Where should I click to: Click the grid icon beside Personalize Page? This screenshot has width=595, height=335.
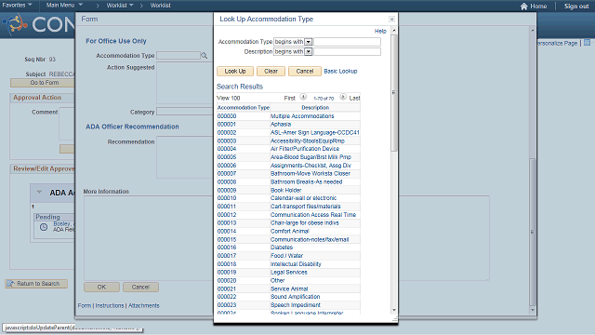(x=587, y=43)
